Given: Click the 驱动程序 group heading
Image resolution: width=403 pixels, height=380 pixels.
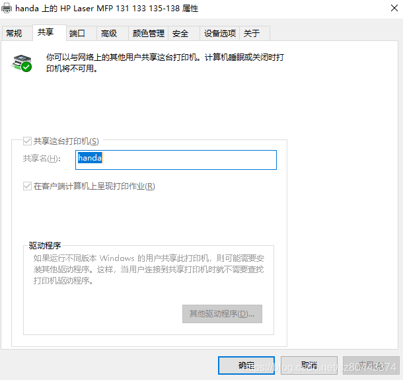Looking at the screenshot, I should (x=45, y=246).
